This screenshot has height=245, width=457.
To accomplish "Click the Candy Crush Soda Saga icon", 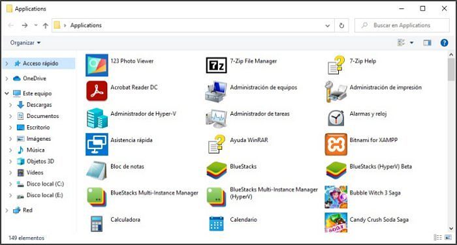I will point(336,223).
